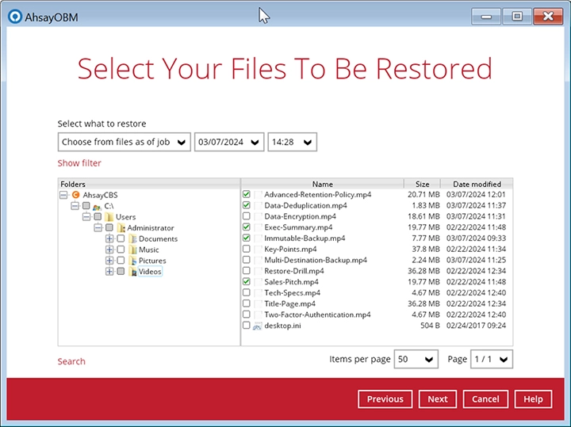This screenshot has height=427, width=571.
Task: Click the Music folder icon
Action: 132,250
